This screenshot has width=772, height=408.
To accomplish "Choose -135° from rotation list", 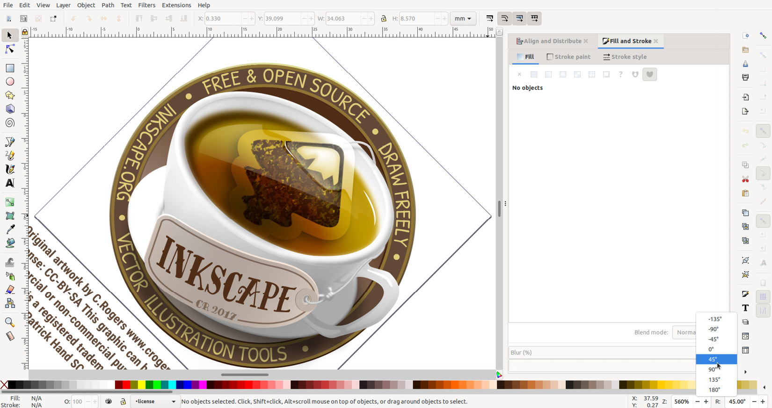I will (x=716, y=319).
